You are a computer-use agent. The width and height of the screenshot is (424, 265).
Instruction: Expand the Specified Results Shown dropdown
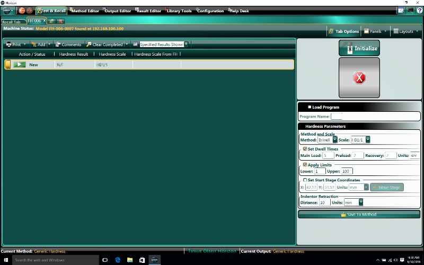(x=186, y=45)
